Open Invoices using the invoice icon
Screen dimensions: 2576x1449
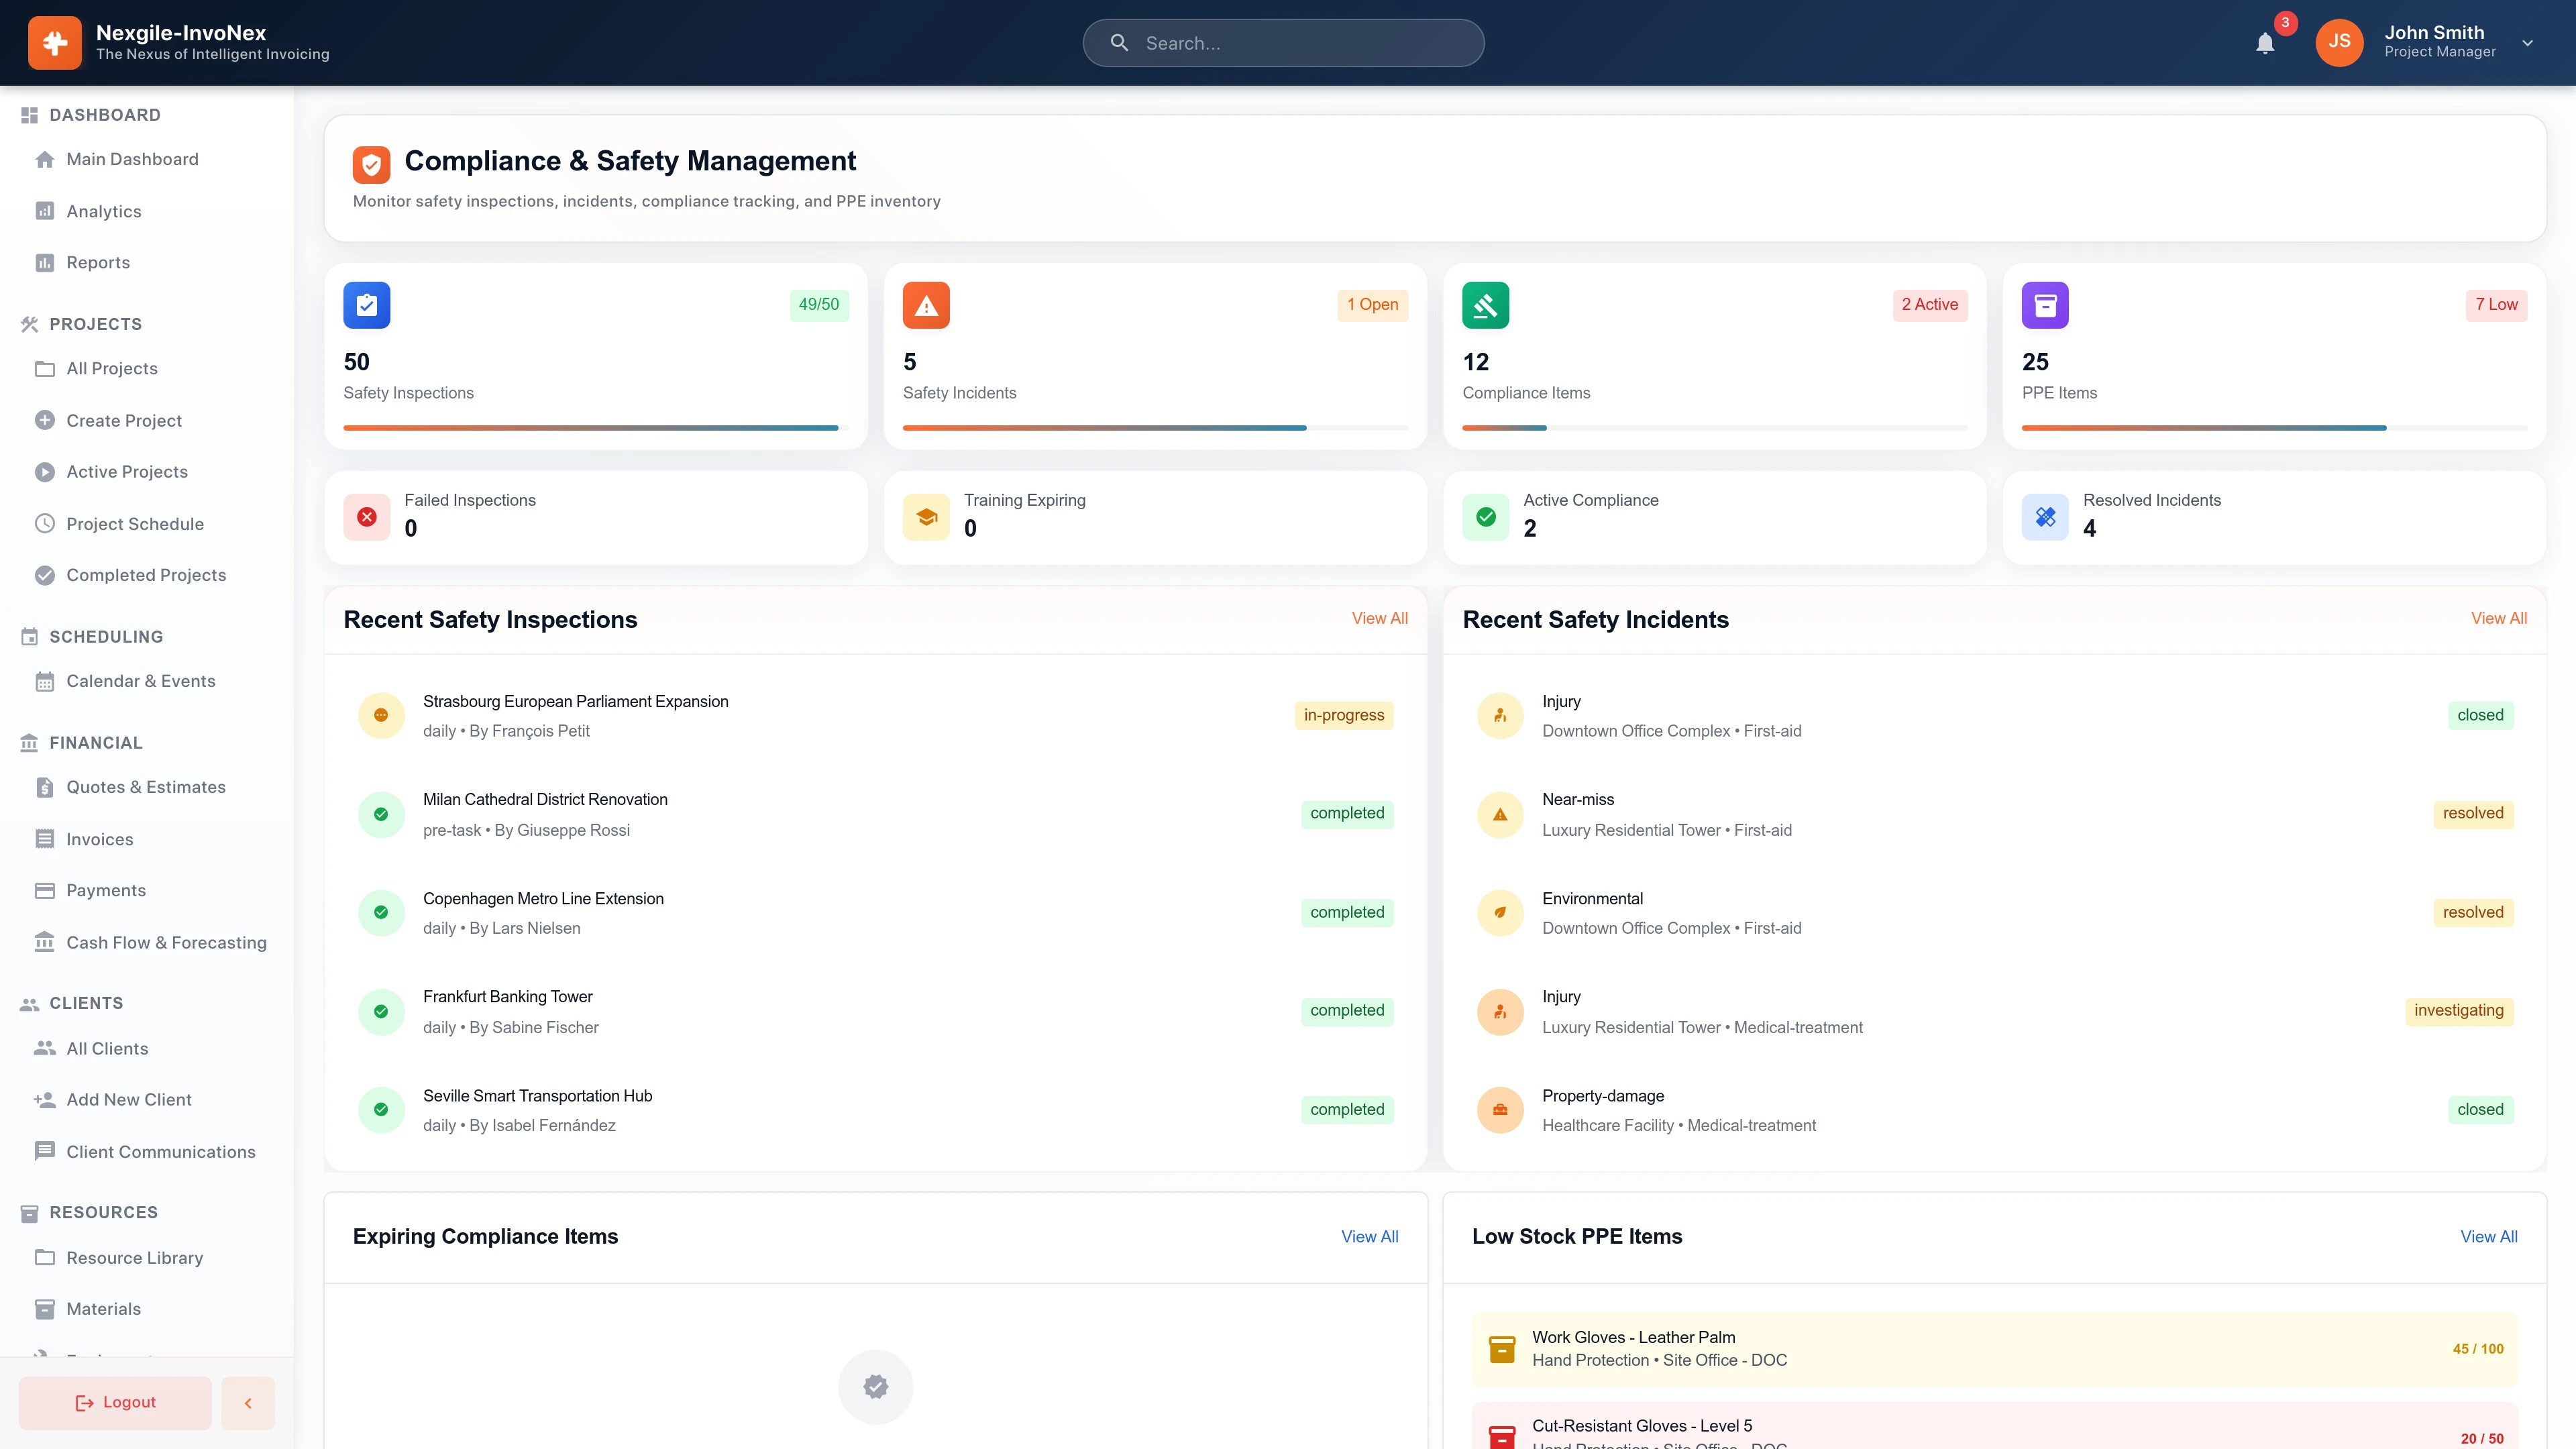[x=44, y=839]
